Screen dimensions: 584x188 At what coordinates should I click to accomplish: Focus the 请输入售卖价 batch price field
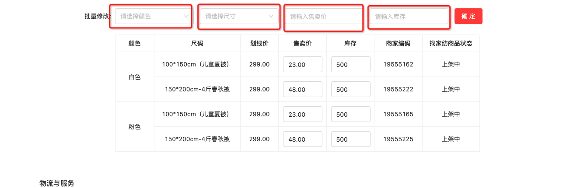[324, 16]
